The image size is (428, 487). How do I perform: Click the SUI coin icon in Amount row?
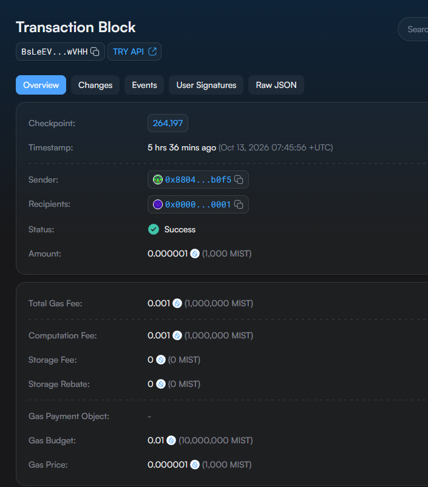click(195, 254)
